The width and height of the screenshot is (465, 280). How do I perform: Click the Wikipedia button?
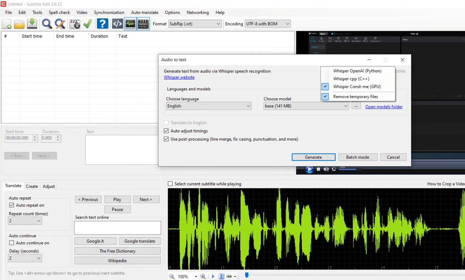(x=117, y=261)
